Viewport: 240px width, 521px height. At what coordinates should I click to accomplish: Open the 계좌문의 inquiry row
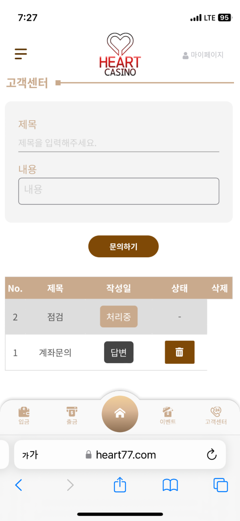(106, 353)
